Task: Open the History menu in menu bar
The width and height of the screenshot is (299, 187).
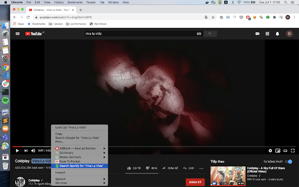Action: coord(59,2)
